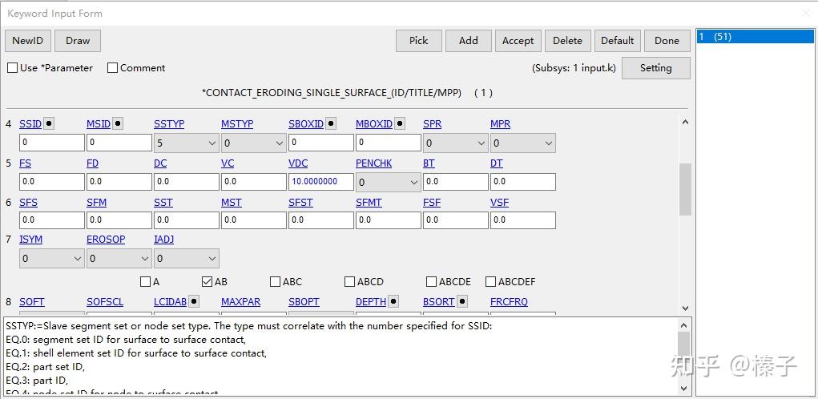The width and height of the screenshot is (818, 399).
Task: Click the picker dot next to DEPTH
Action: 393,301
